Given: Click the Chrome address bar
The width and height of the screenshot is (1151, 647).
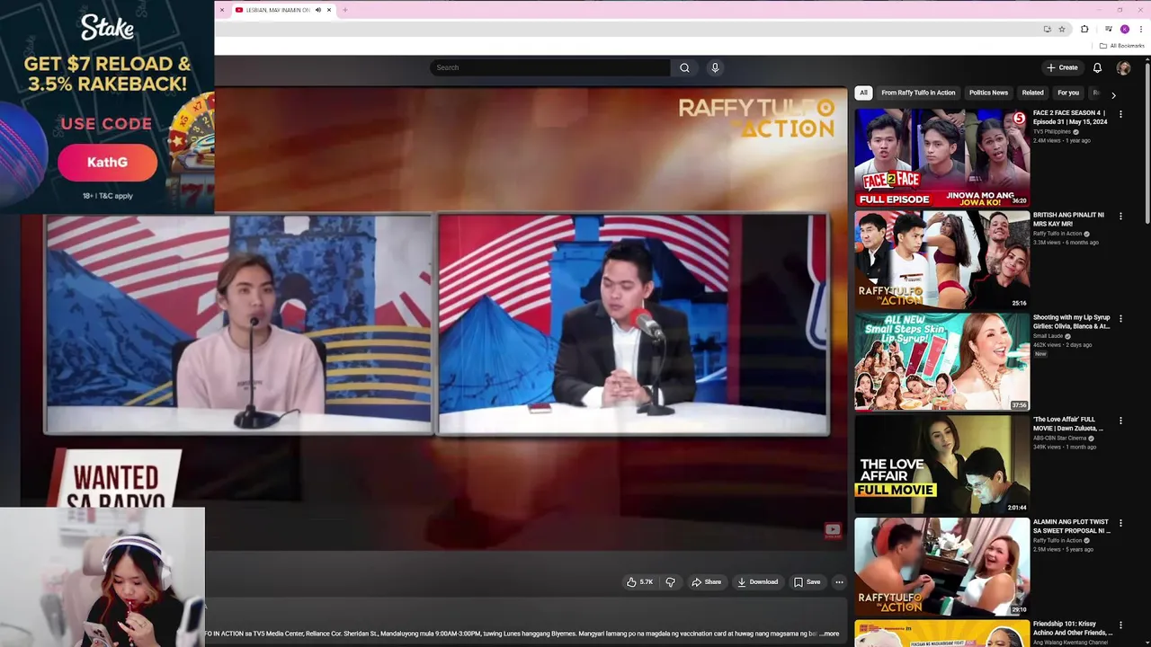Looking at the screenshot, I should pos(629,29).
